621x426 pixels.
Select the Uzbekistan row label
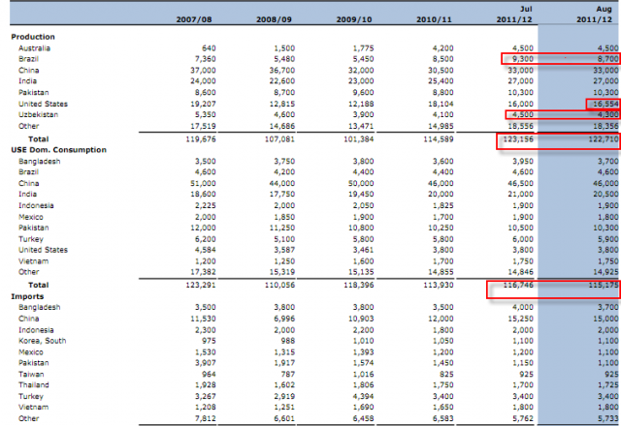(x=38, y=114)
